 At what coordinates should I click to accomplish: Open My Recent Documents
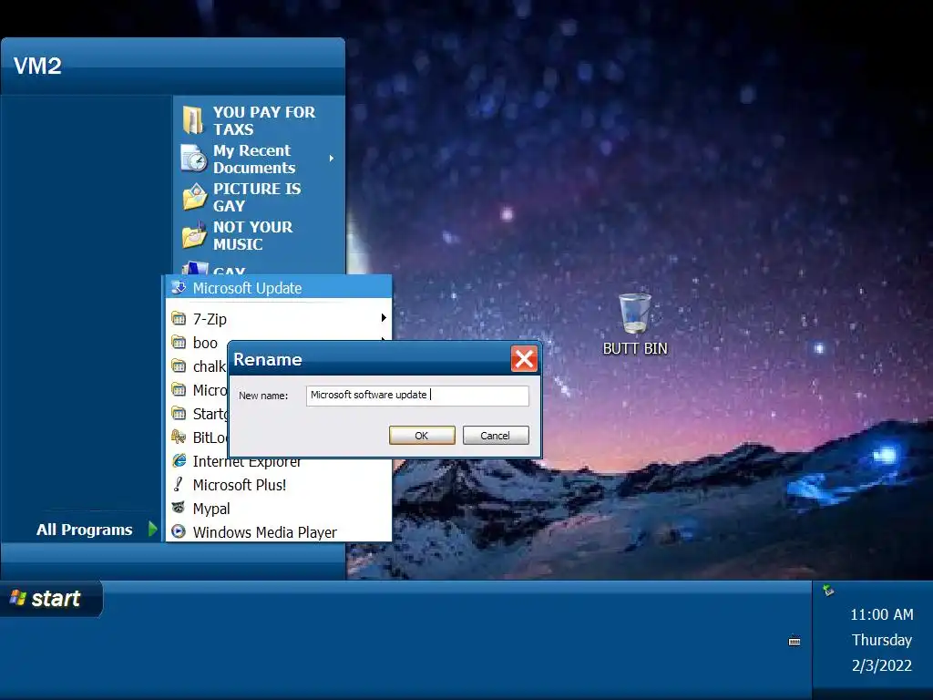coord(259,159)
